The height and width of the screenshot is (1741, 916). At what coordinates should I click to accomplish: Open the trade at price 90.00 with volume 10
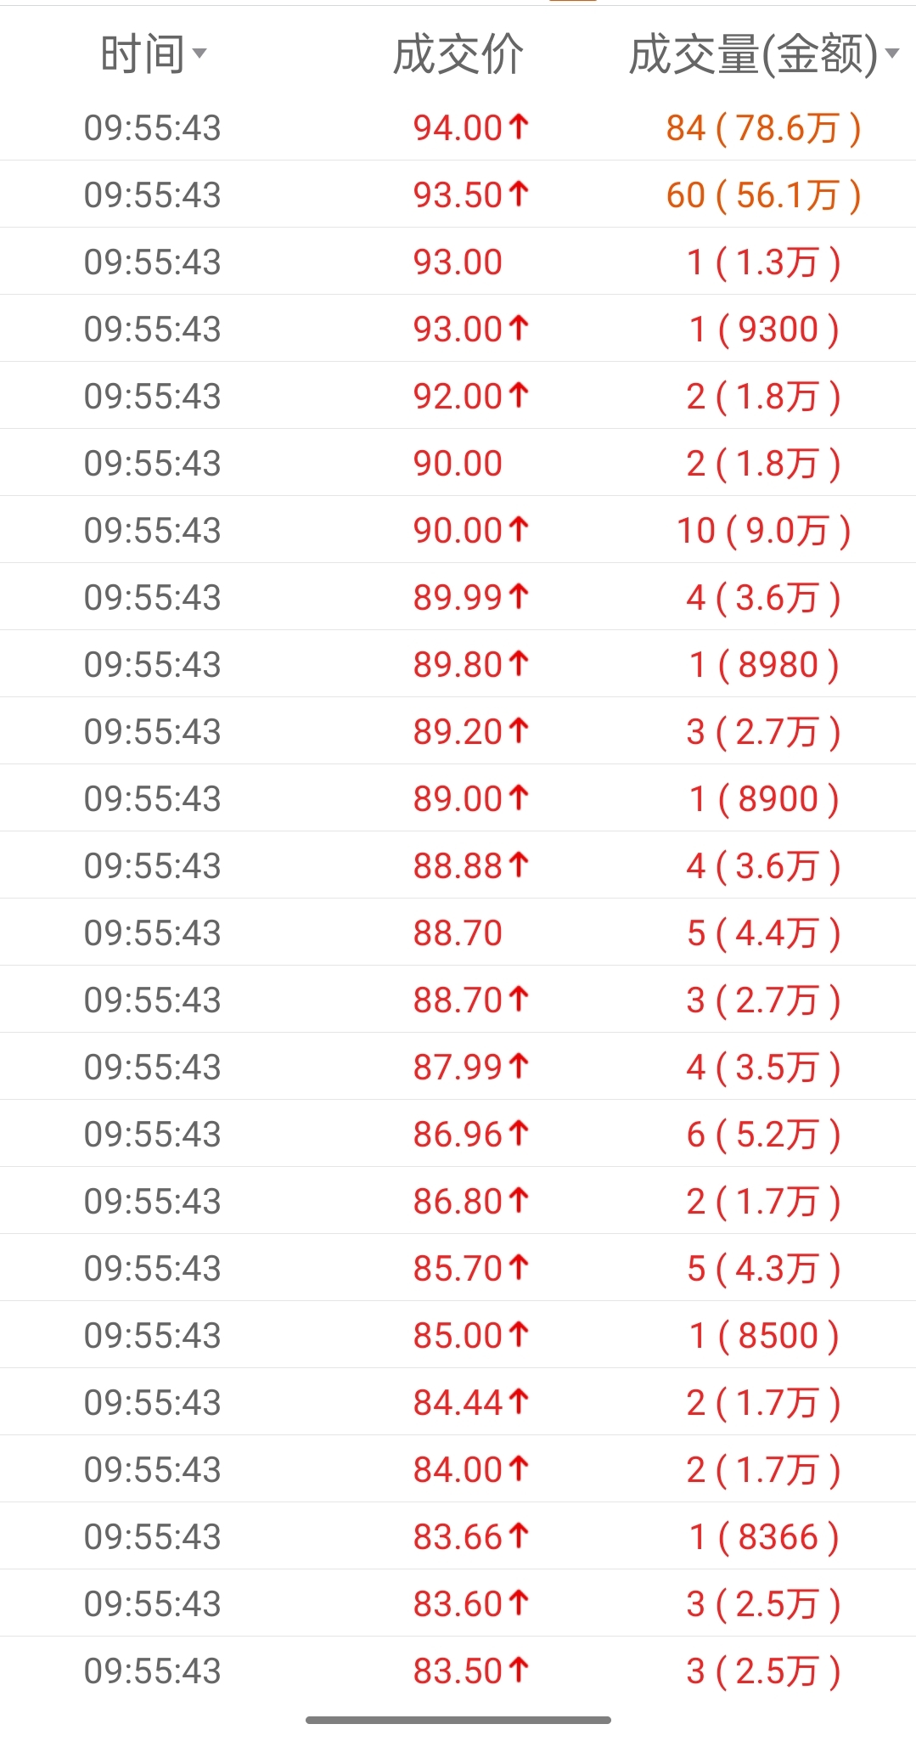coord(458,530)
